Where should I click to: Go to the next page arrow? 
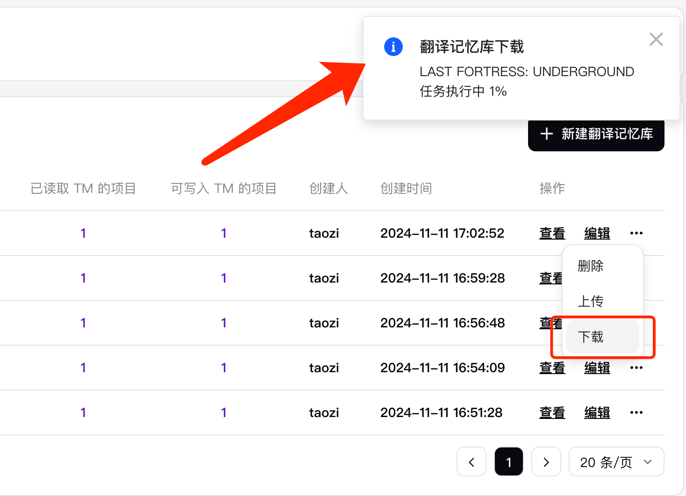click(546, 462)
